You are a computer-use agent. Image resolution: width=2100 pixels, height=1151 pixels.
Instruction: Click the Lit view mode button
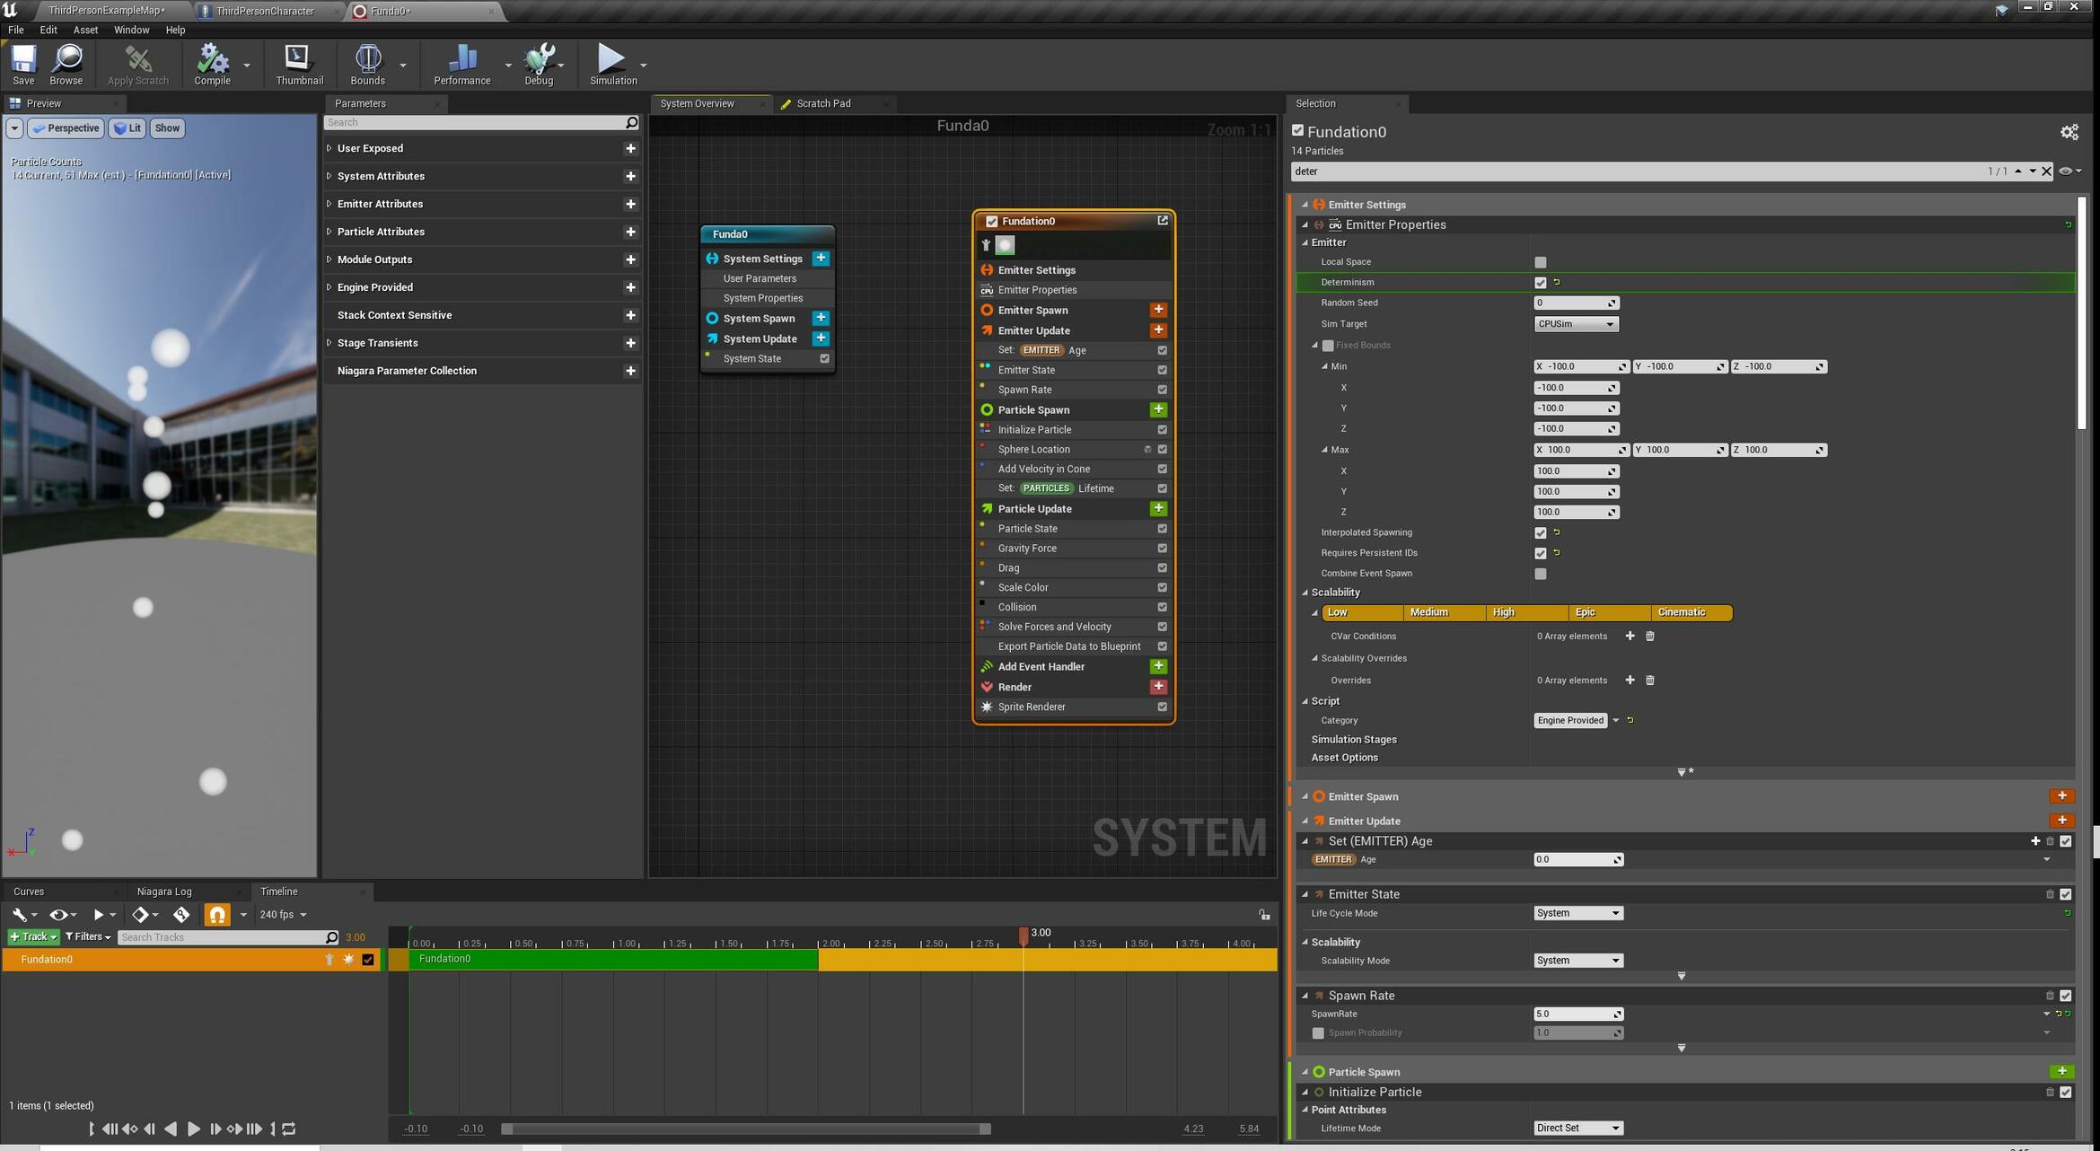(127, 128)
